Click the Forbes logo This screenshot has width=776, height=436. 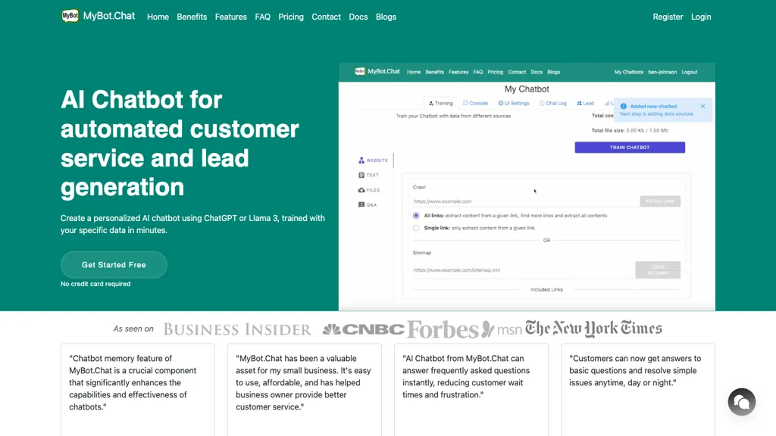click(x=443, y=329)
